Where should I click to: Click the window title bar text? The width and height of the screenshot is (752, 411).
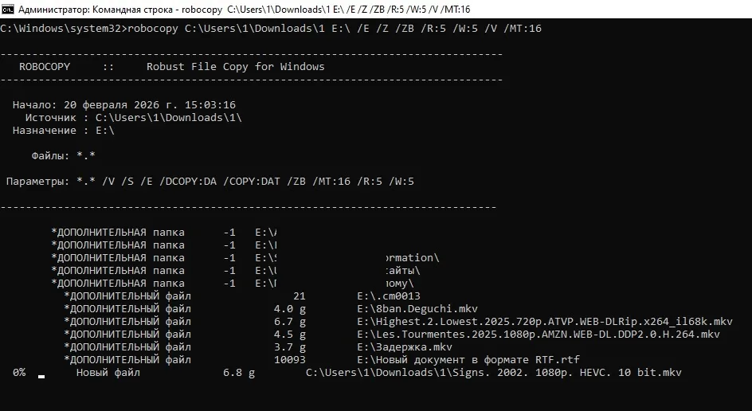tap(244, 9)
